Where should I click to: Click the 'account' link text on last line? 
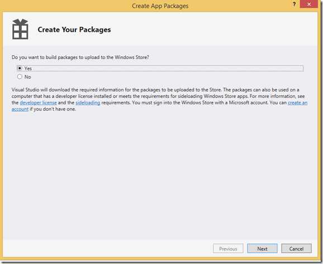pos(20,109)
